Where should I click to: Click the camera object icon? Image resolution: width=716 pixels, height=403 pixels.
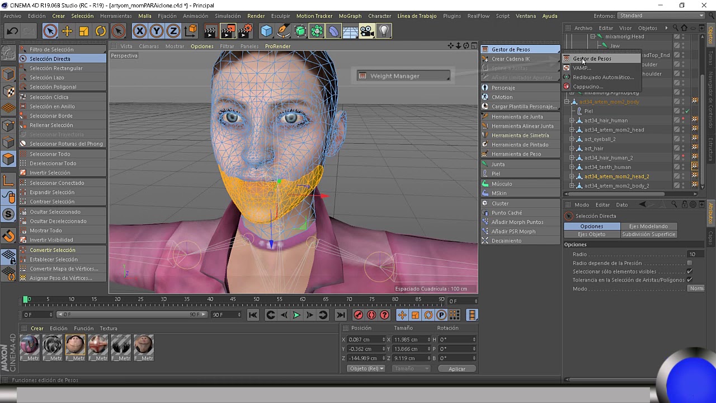367,31
